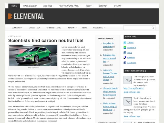Click the Share This heading

pos(130,37)
